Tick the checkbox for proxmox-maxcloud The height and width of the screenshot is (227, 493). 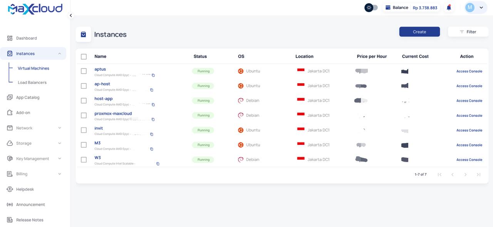point(84,115)
